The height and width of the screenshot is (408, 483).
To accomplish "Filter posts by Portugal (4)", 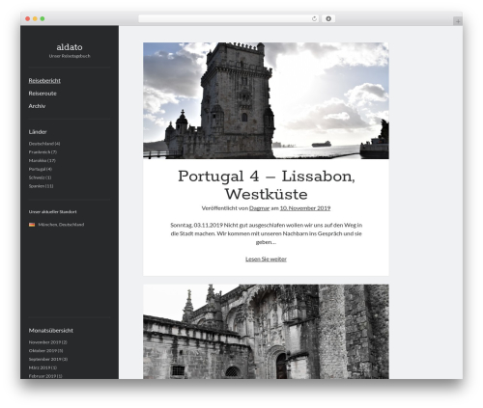I will [41, 169].
